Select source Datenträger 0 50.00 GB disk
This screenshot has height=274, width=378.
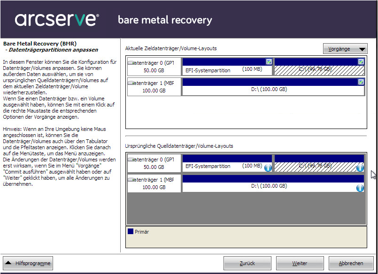(154, 163)
